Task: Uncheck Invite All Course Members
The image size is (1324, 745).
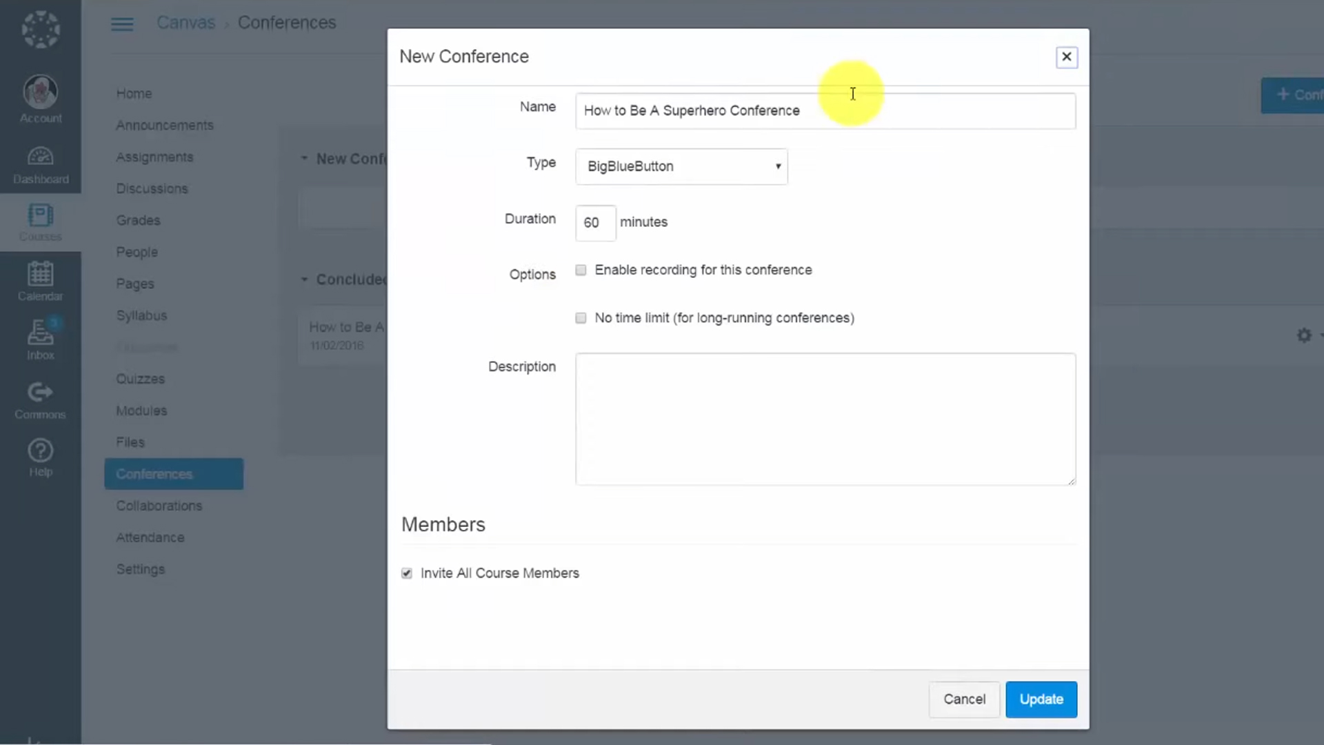Action: click(407, 573)
